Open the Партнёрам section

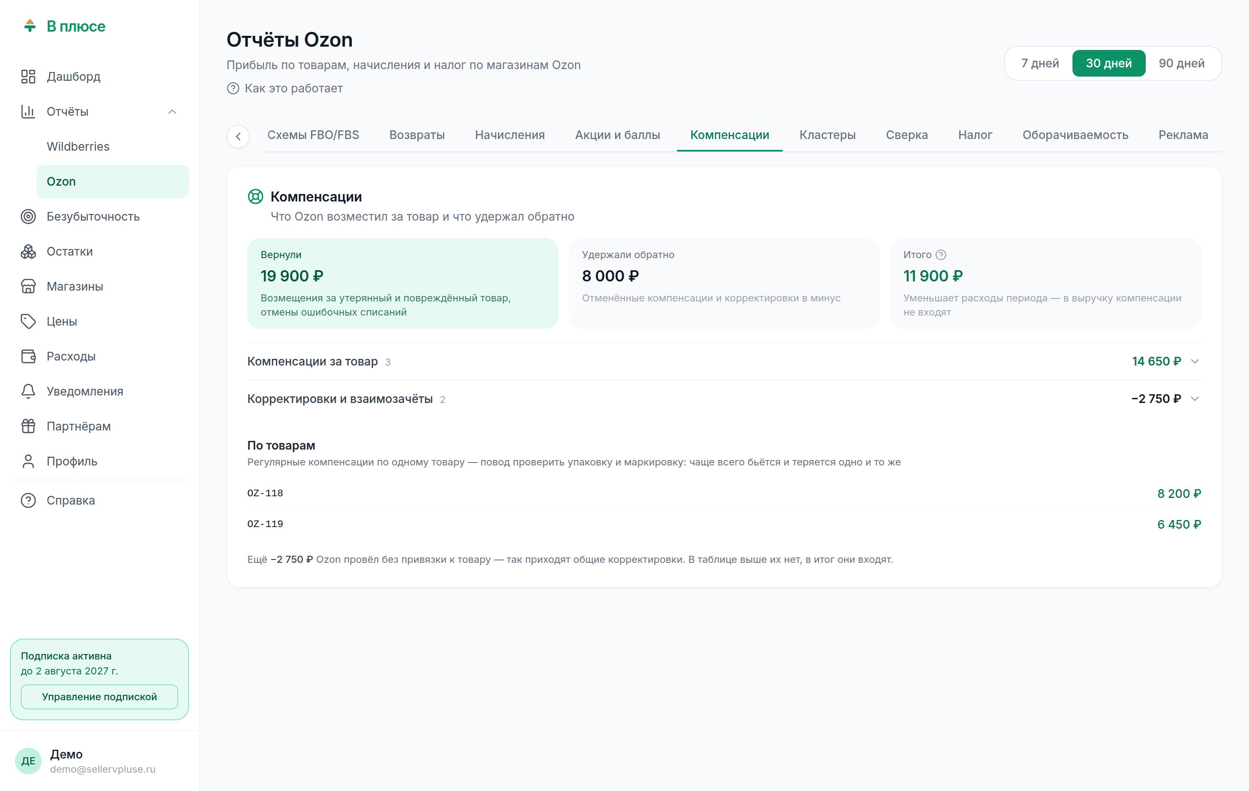pos(100,426)
